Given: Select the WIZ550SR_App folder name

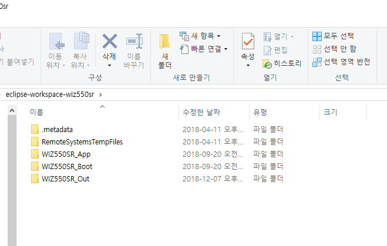Looking at the screenshot, I should point(66,154).
